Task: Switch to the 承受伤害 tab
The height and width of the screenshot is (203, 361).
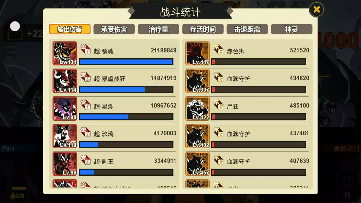Action: 114,29
